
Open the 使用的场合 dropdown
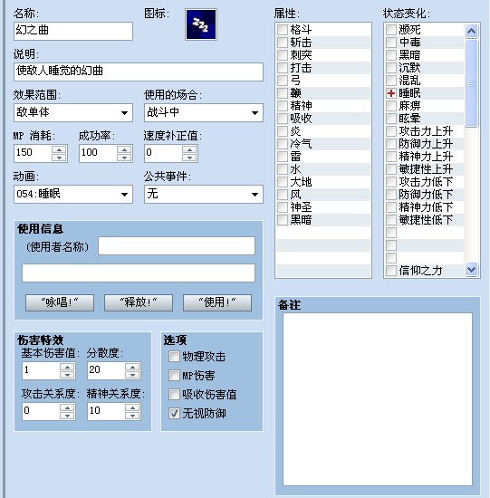click(204, 112)
